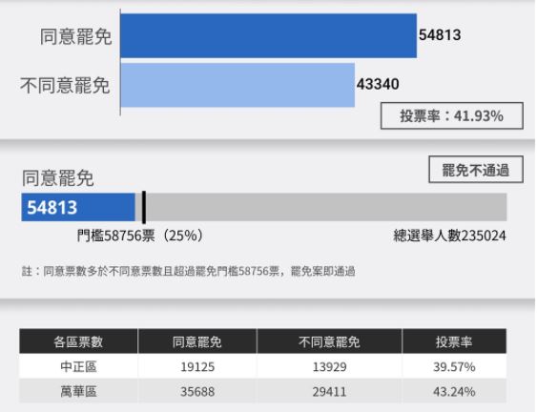Click the 投票率：41.93% box

[x=452, y=115]
